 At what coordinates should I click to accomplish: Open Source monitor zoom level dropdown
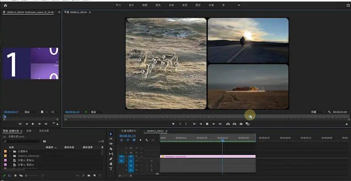tap(31, 112)
